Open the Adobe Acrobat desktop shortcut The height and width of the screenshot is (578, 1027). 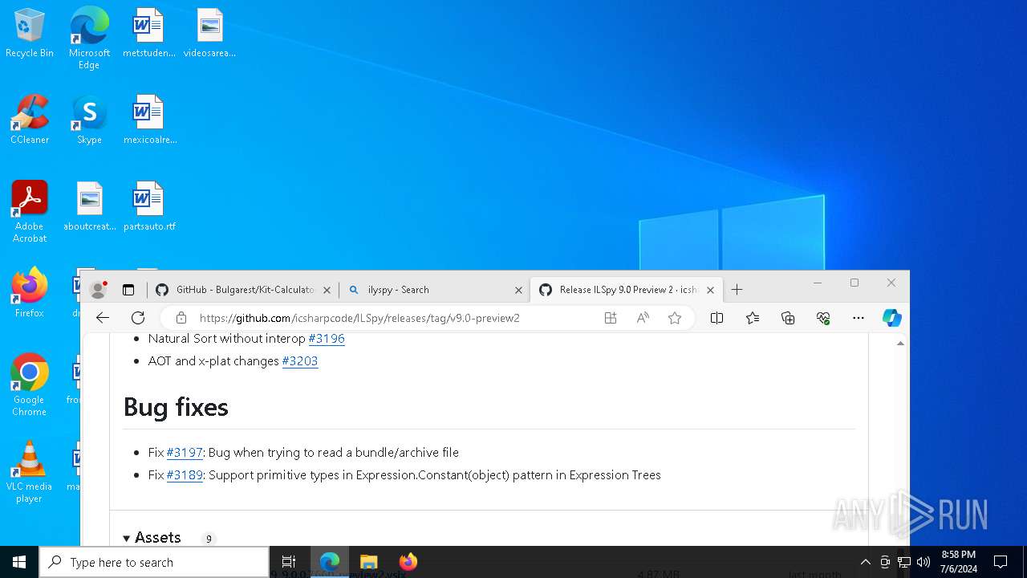click(30, 212)
